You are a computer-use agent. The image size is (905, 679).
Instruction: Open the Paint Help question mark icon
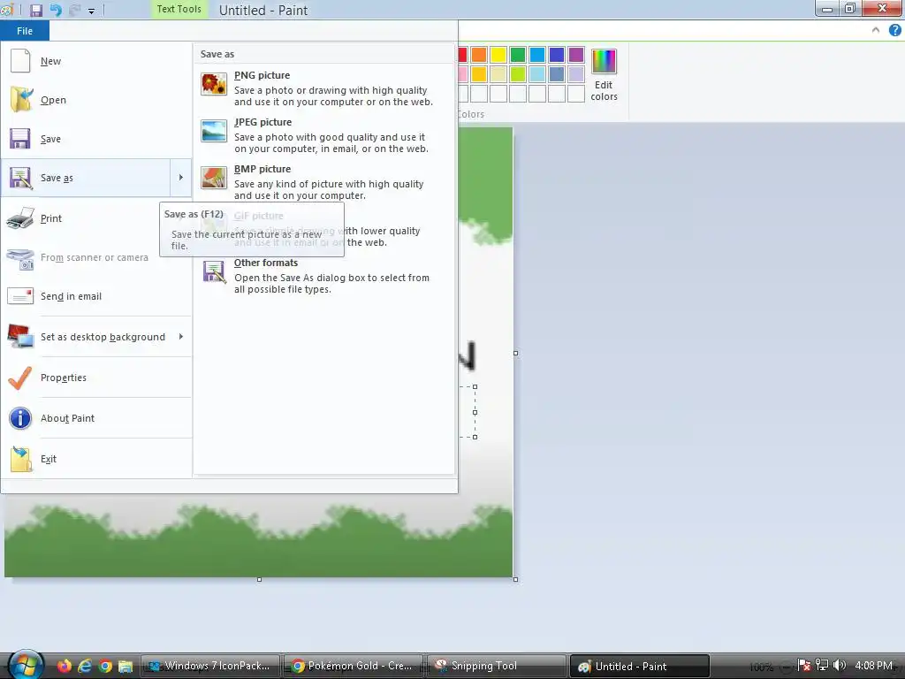point(894,30)
